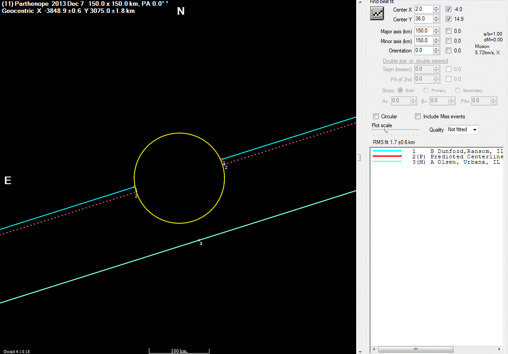Select observer 3 A Olsen row
Image resolution: width=508 pixels, height=354 pixels.
point(437,162)
